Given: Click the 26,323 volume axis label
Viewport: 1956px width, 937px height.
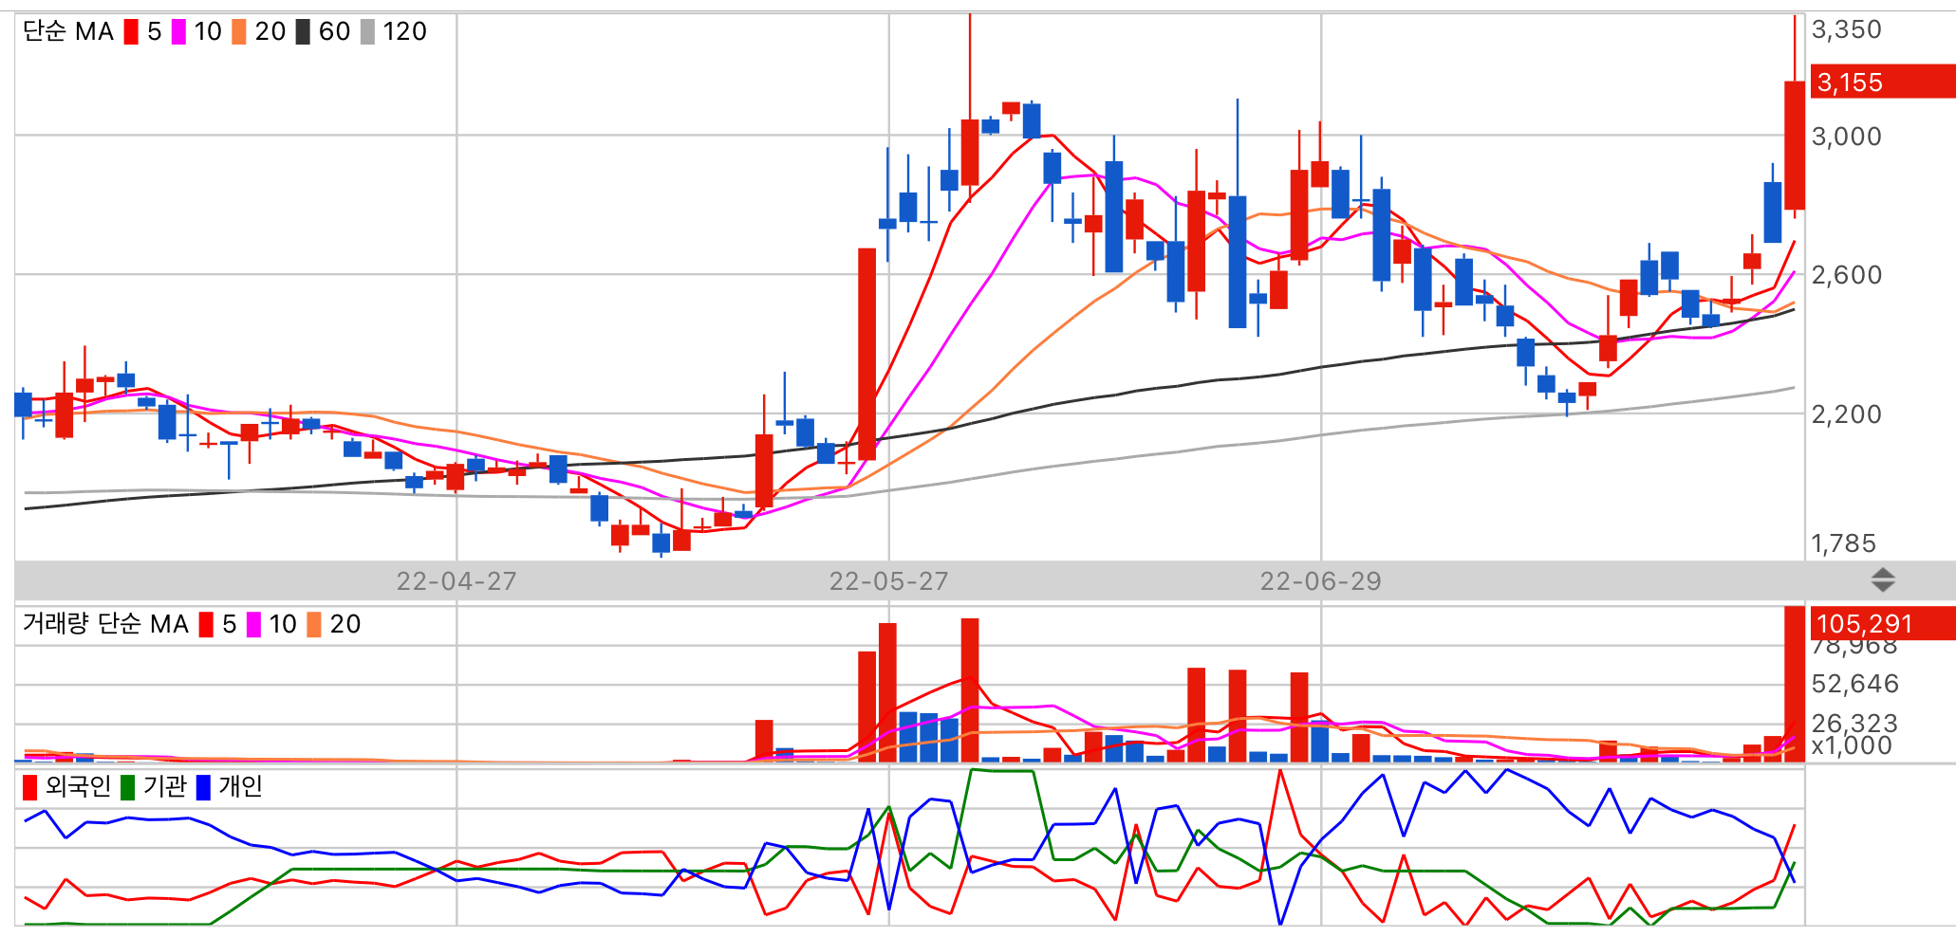Looking at the screenshot, I should 1855,724.
